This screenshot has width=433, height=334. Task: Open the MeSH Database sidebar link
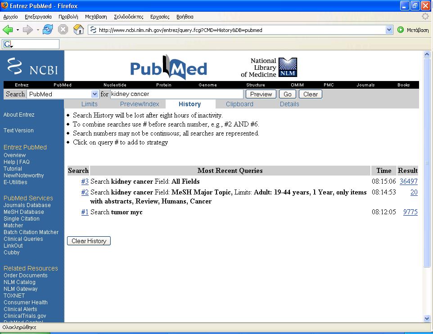[x=24, y=212]
